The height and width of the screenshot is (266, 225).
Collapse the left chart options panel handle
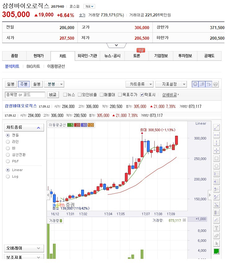48,195
